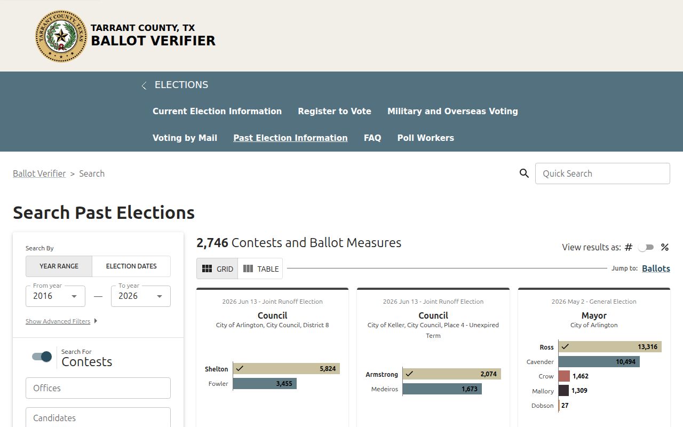This screenshot has width=683, height=427.
Task: Open Current Election Information menu
Action: tap(217, 111)
